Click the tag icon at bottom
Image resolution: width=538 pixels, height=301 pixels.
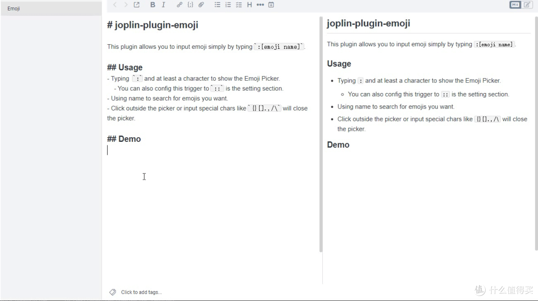pyautogui.click(x=113, y=292)
